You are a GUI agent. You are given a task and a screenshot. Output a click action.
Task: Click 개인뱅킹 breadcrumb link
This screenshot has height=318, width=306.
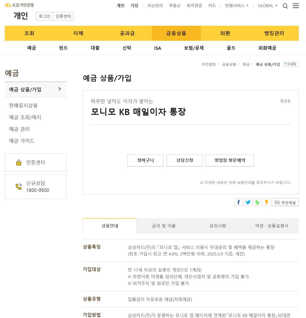208,64
